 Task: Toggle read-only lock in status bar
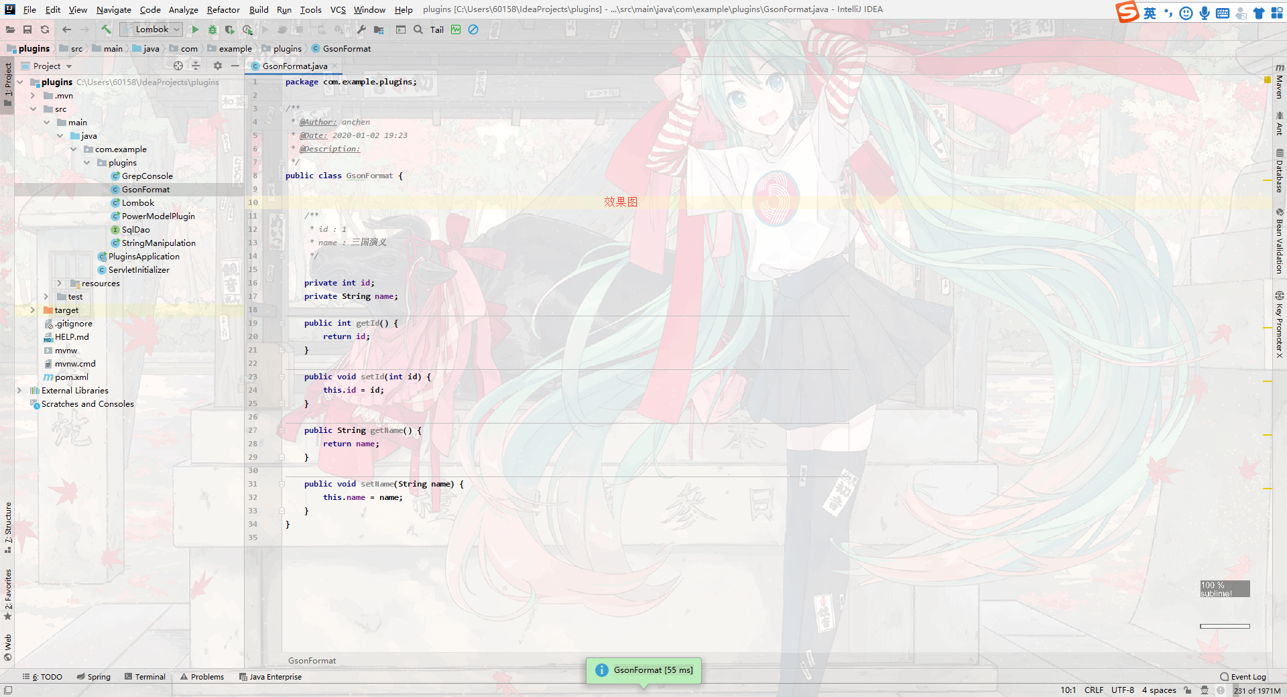(1188, 690)
